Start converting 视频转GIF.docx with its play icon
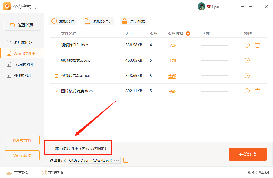The image size is (273, 178). click(x=247, y=45)
